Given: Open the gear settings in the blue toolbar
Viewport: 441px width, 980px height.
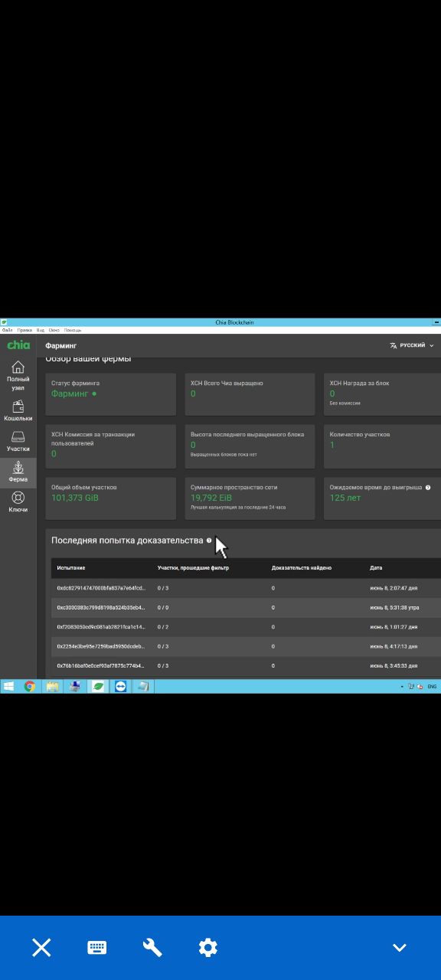Looking at the screenshot, I should [207, 948].
